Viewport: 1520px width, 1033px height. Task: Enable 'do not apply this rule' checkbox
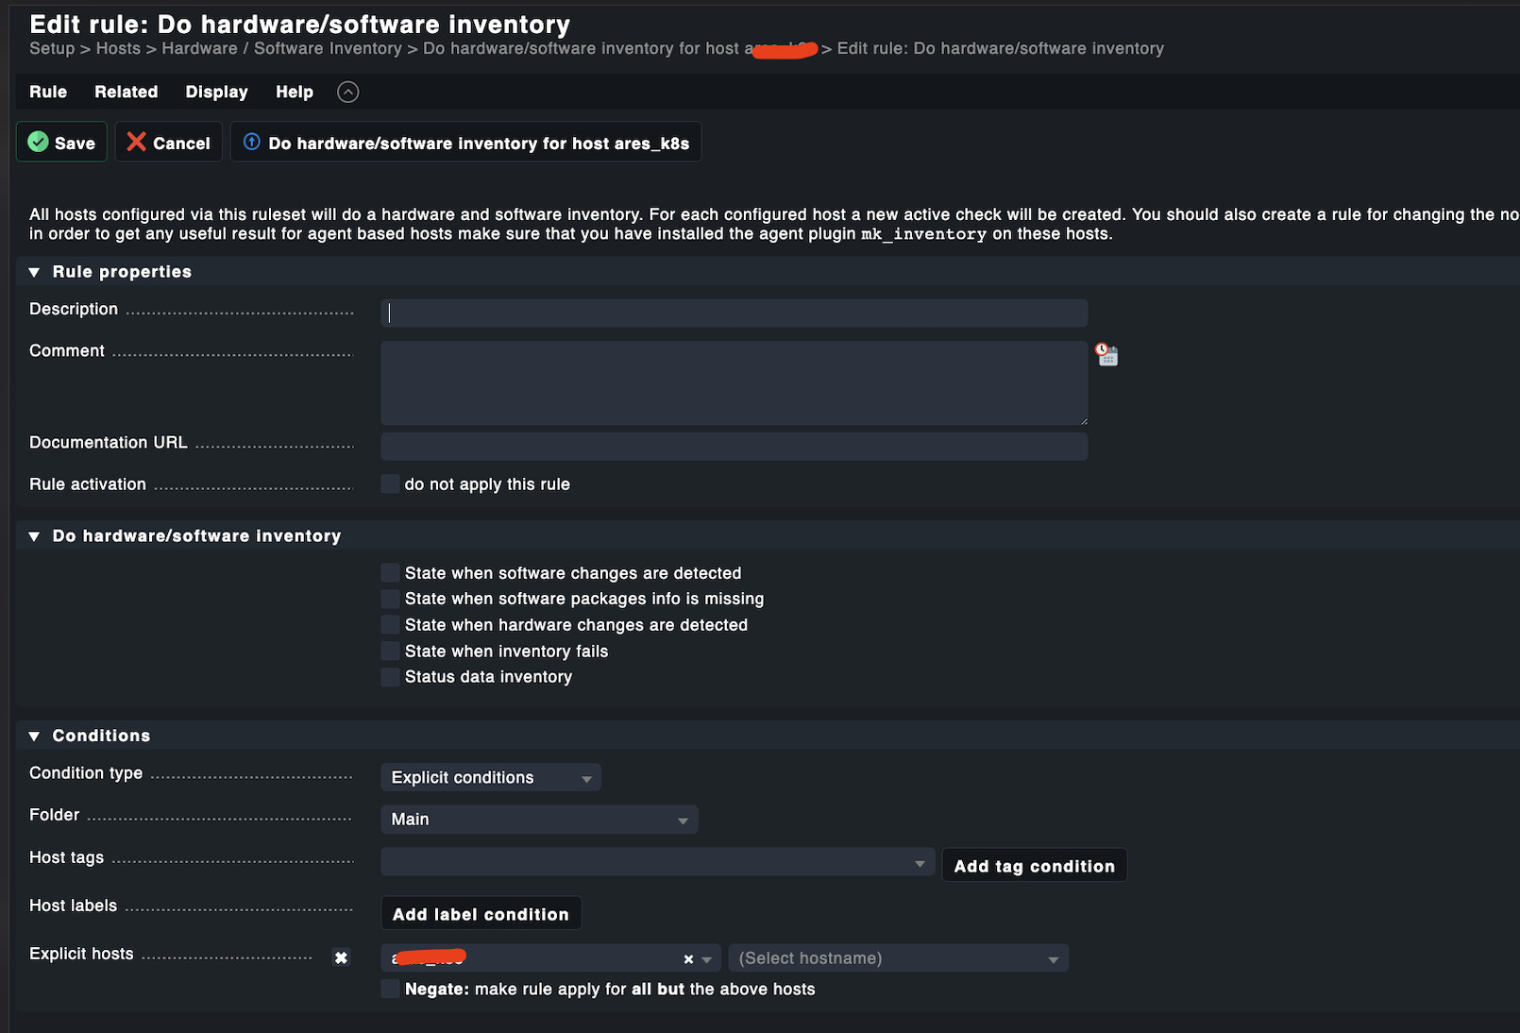tap(390, 483)
